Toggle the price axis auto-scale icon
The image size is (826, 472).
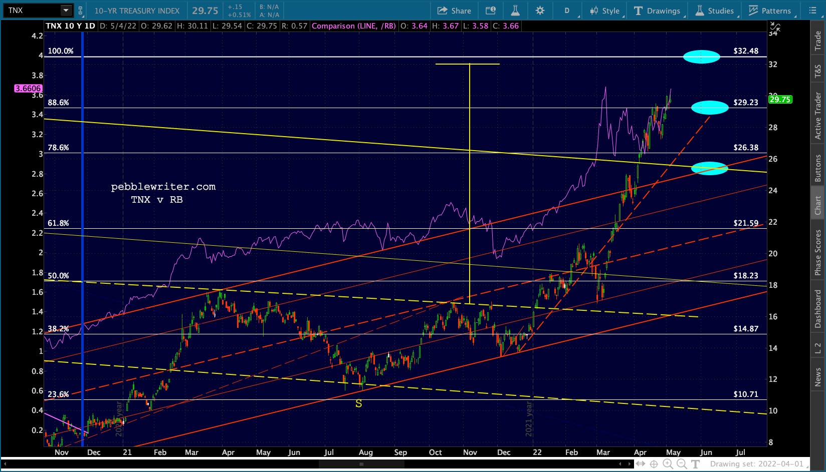coord(775,27)
